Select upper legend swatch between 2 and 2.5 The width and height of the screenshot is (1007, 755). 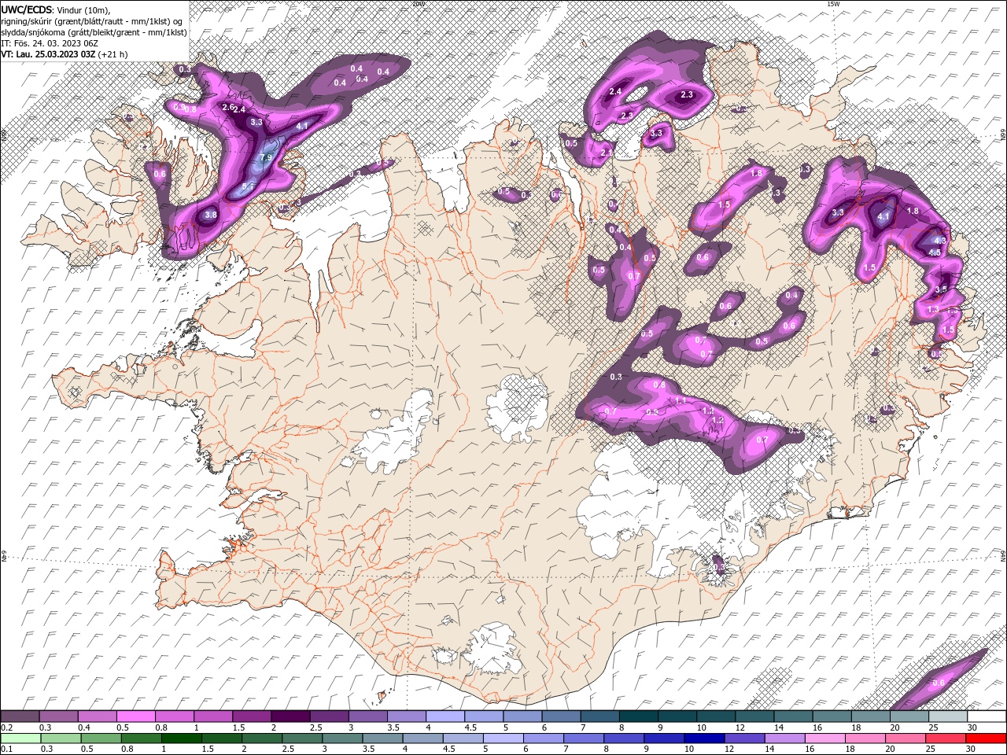(290, 716)
